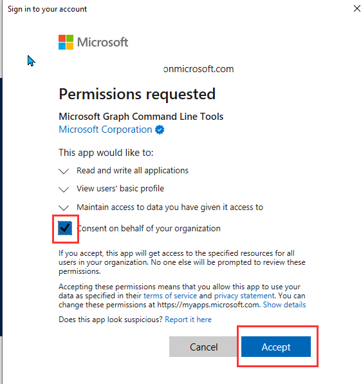The width and height of the screenshot is (361, 384).
Task: Expand Maintain access to data chevron
Action: click(x=64, y=207)
